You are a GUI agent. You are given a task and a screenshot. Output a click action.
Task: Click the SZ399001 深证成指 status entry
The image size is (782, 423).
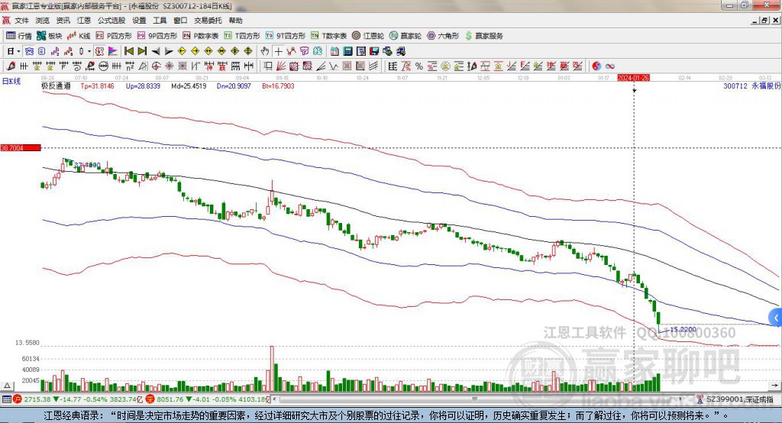[x=739, y=399]
